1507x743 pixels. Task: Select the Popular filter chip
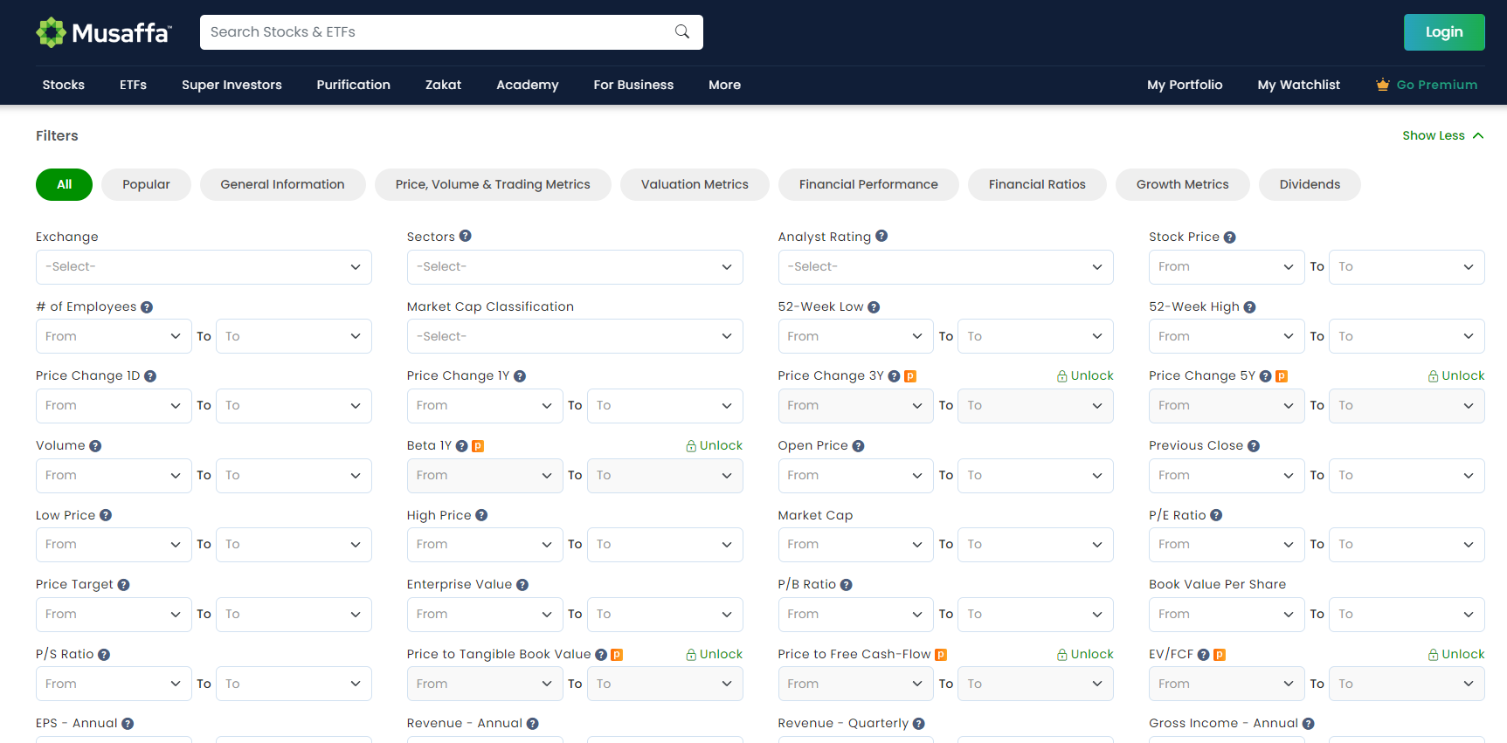pyautogui.click(x=146, y=184)
